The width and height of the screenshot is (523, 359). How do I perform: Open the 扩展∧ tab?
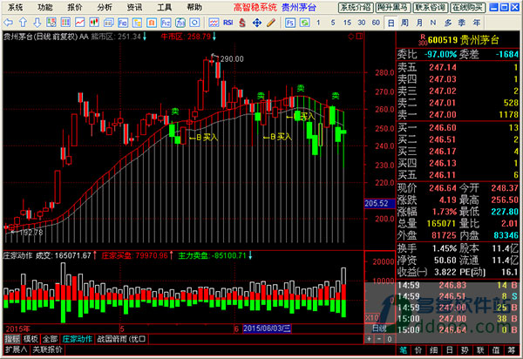point(16,349)
